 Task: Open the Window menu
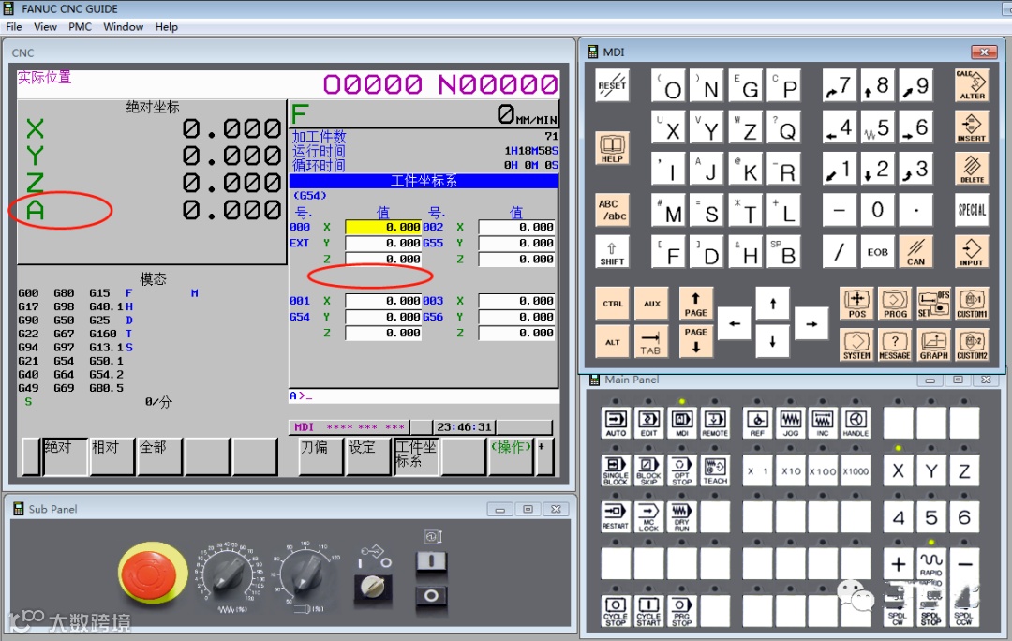(x=124, y=26)
